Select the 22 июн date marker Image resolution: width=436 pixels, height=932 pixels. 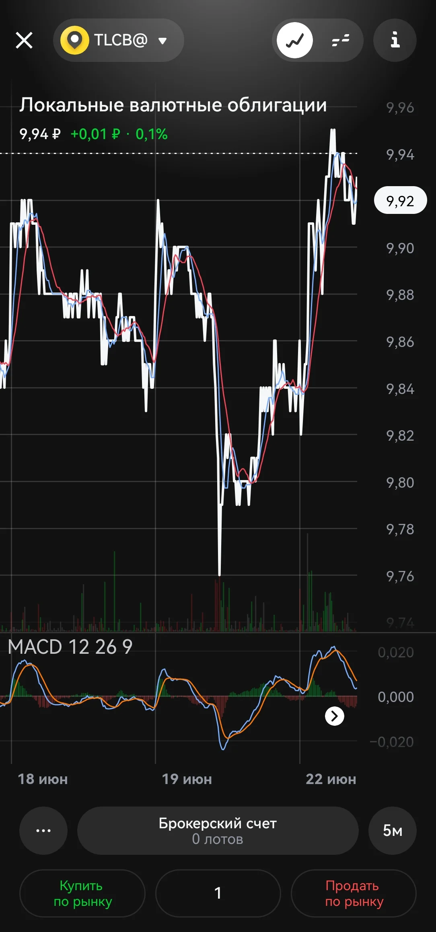[331, 779]
